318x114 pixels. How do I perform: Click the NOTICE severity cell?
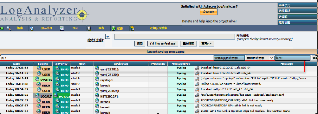click(61, 96)
